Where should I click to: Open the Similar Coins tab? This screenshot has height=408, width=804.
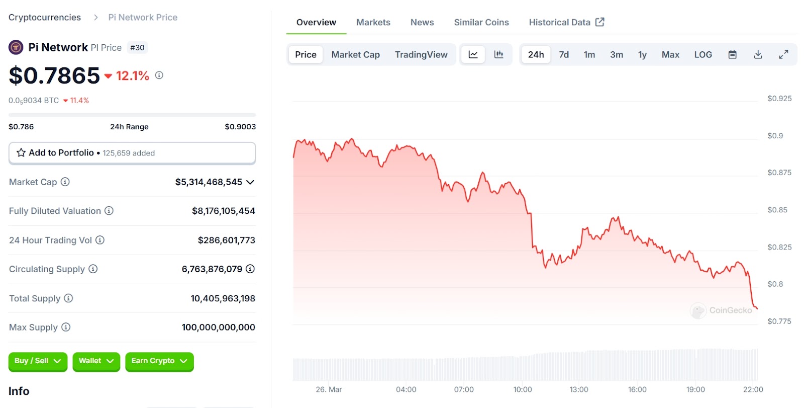[x=481, y=22]
